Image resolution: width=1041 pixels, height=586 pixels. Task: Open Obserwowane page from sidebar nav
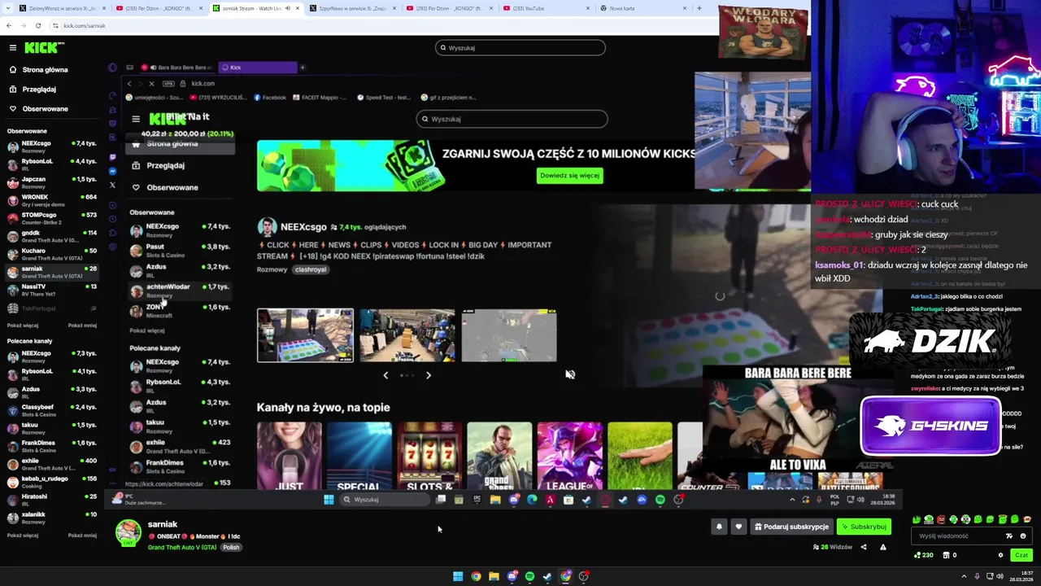(38, 108)
